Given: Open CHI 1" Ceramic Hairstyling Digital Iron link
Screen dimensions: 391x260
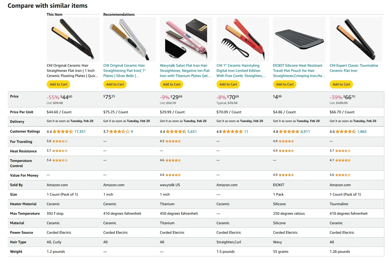Looking at the screenshot, I should pos(241,71).
